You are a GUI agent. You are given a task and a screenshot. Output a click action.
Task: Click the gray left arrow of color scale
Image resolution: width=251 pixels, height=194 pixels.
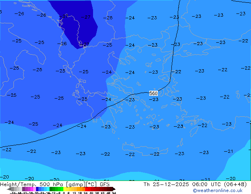click(x=9, y=189)
